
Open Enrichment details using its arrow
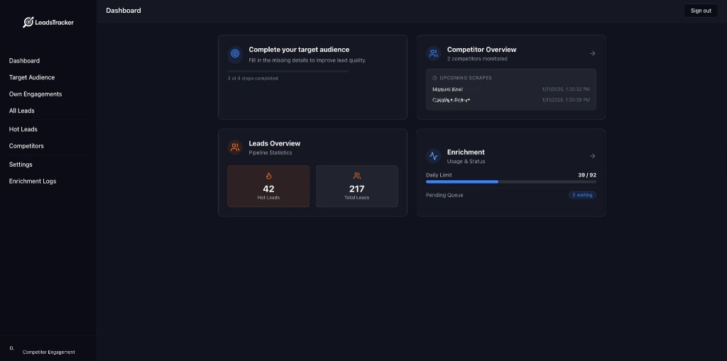coord(592,156)
